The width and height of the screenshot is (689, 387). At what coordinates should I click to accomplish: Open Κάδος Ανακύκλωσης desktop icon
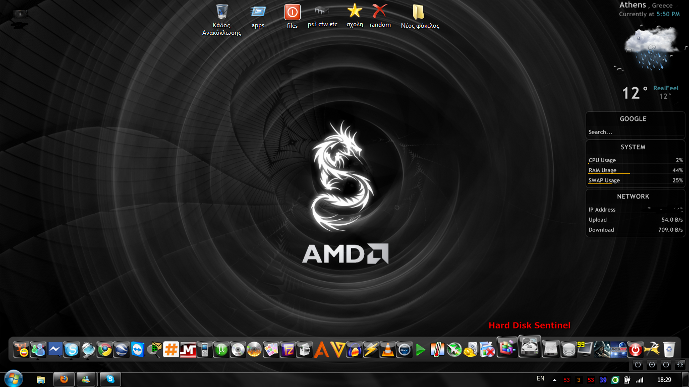[x=221, y=20]
